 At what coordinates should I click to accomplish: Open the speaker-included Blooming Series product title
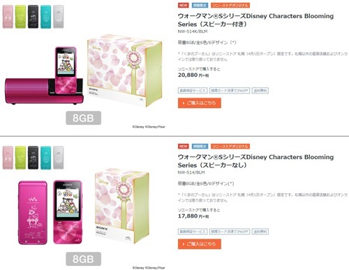[255, 20]
